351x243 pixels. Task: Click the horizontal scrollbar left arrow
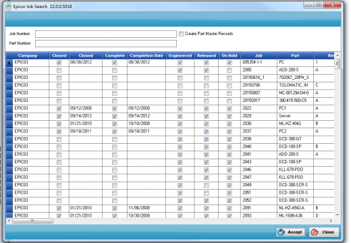[x=9, y=221]
